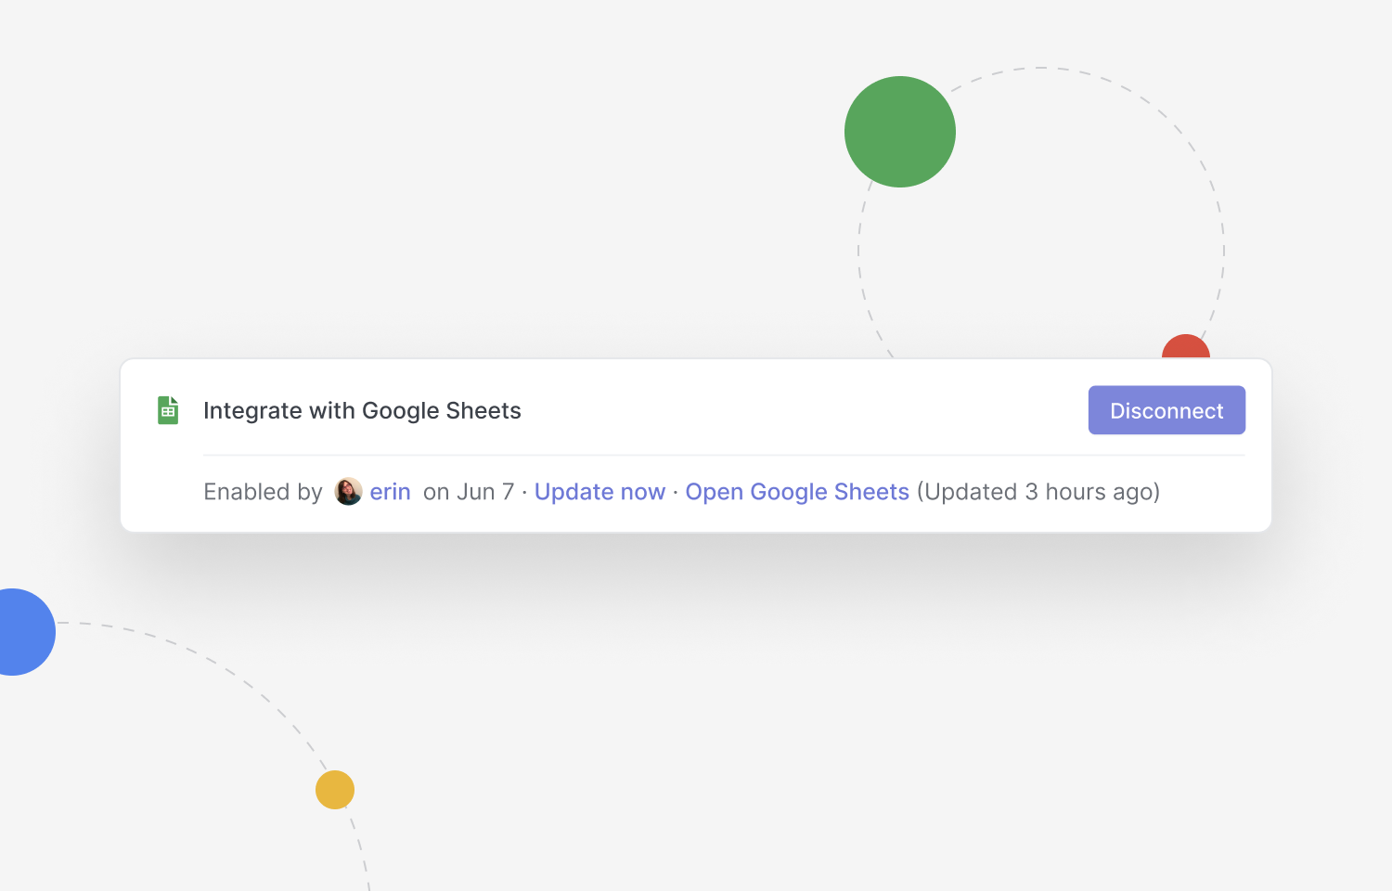Viewport: 1392px width, 891px height.
Task: Click the Disconnect button
Action: (1166, 410)
